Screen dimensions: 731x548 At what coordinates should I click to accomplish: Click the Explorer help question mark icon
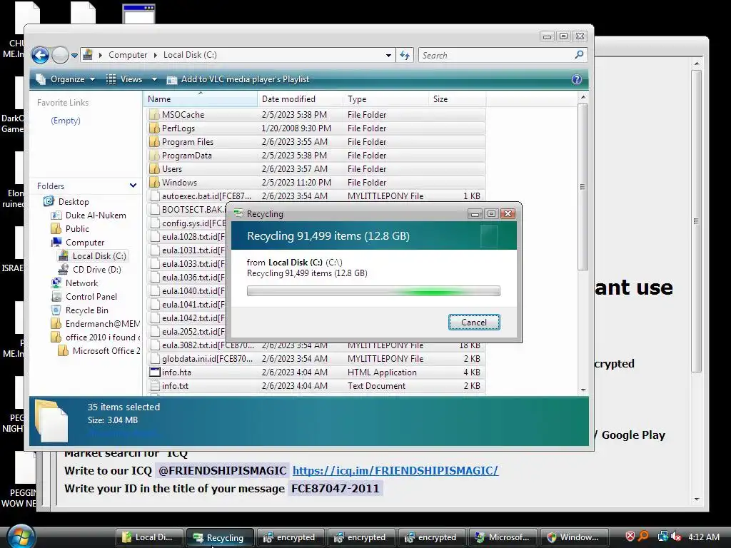[x=577, y=79]
